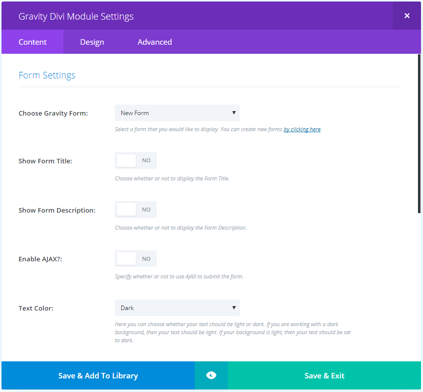This screenshot has height=392, width=423.
Task: Open the Choose Gravity Form dropdown
Action: 177,113
